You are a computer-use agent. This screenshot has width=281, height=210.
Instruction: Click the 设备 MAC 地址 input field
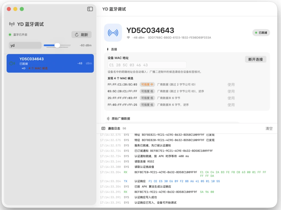point(147,65)
